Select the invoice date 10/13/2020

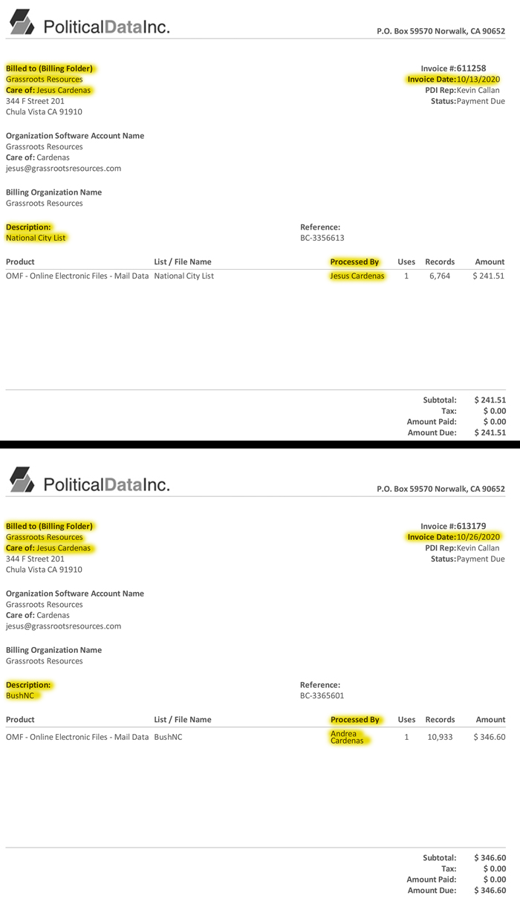point(478,79)
